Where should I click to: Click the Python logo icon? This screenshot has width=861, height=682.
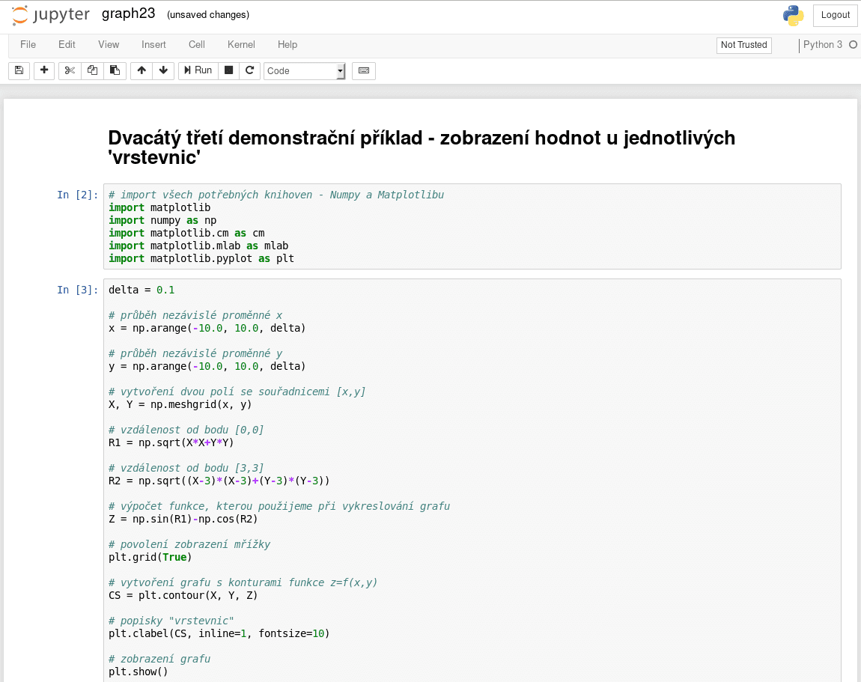[x=794, y=16]
